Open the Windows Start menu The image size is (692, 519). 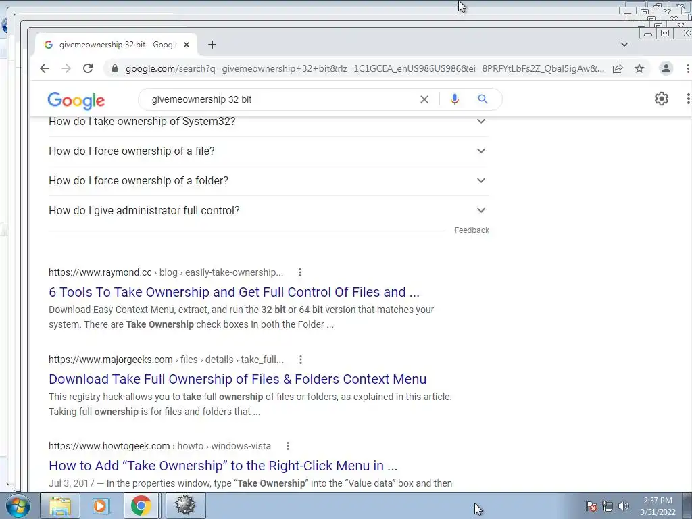[x=18, y=505]
